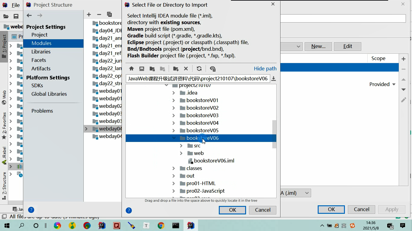Add dependency plus icon beside Scope column

(404, 59)
